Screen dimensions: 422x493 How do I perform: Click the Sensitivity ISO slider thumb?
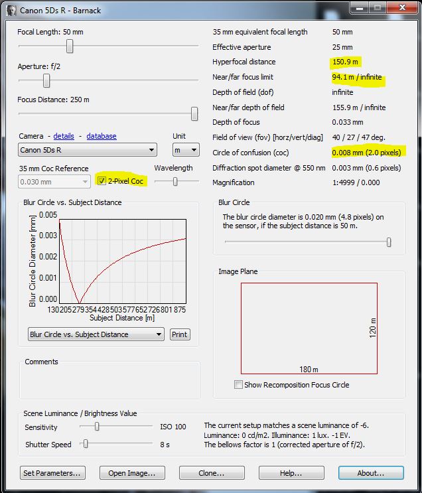(97, 427)
